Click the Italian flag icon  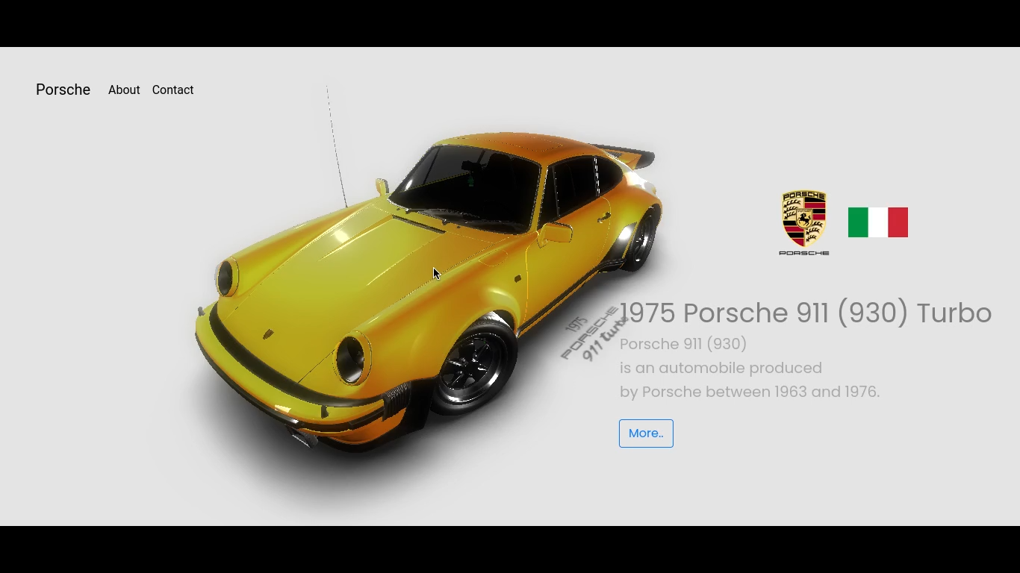878,222
